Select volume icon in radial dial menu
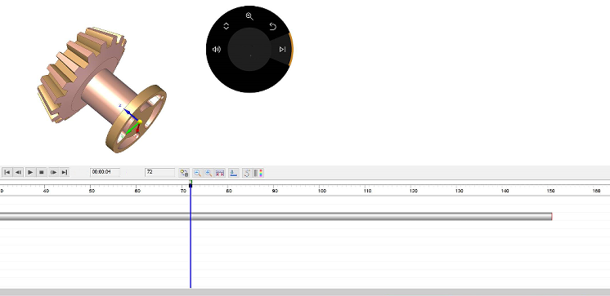 tap(217, 49)
